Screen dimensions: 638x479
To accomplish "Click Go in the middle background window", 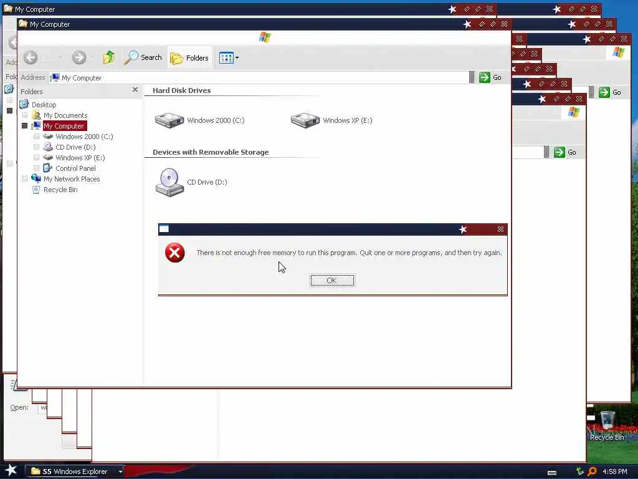I will (x=564, y=152).
